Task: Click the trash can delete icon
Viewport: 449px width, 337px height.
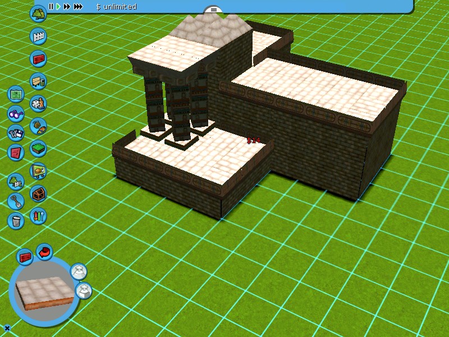Action: coord(16,220)
